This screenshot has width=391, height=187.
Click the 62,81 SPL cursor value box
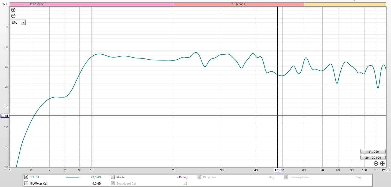pyautogui.click(x=5, y=116)
